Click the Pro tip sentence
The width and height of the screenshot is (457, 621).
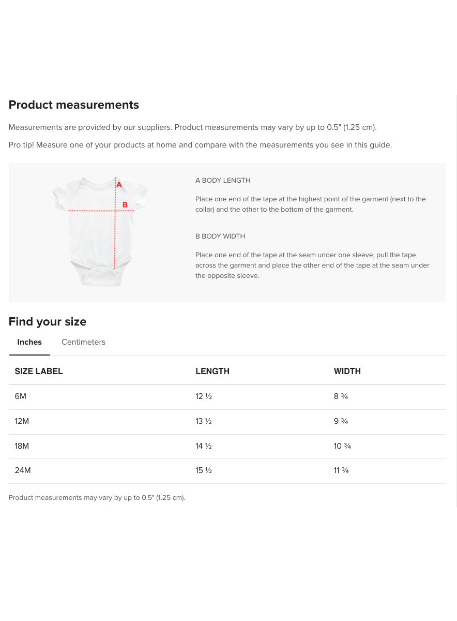(200, 145)
